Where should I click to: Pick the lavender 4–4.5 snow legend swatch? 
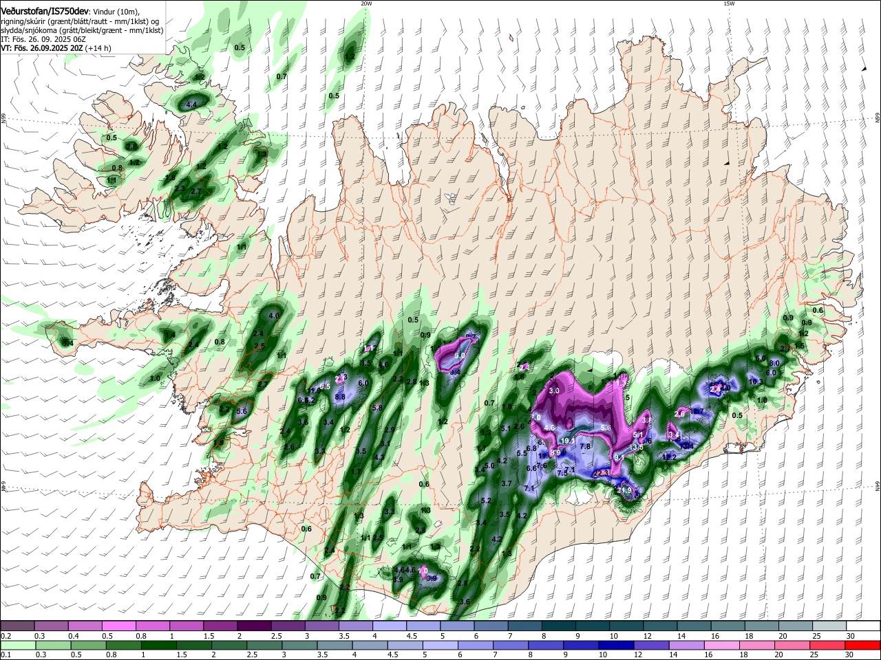pyautogui.click(x=390, y=626)
